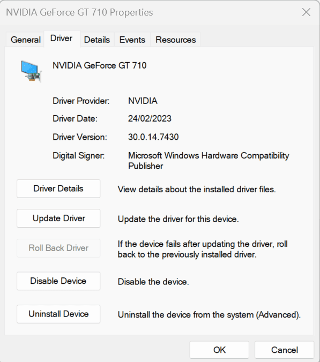320x362 pixels.
Task: Select the Driver tab
Action: point(62,39)
